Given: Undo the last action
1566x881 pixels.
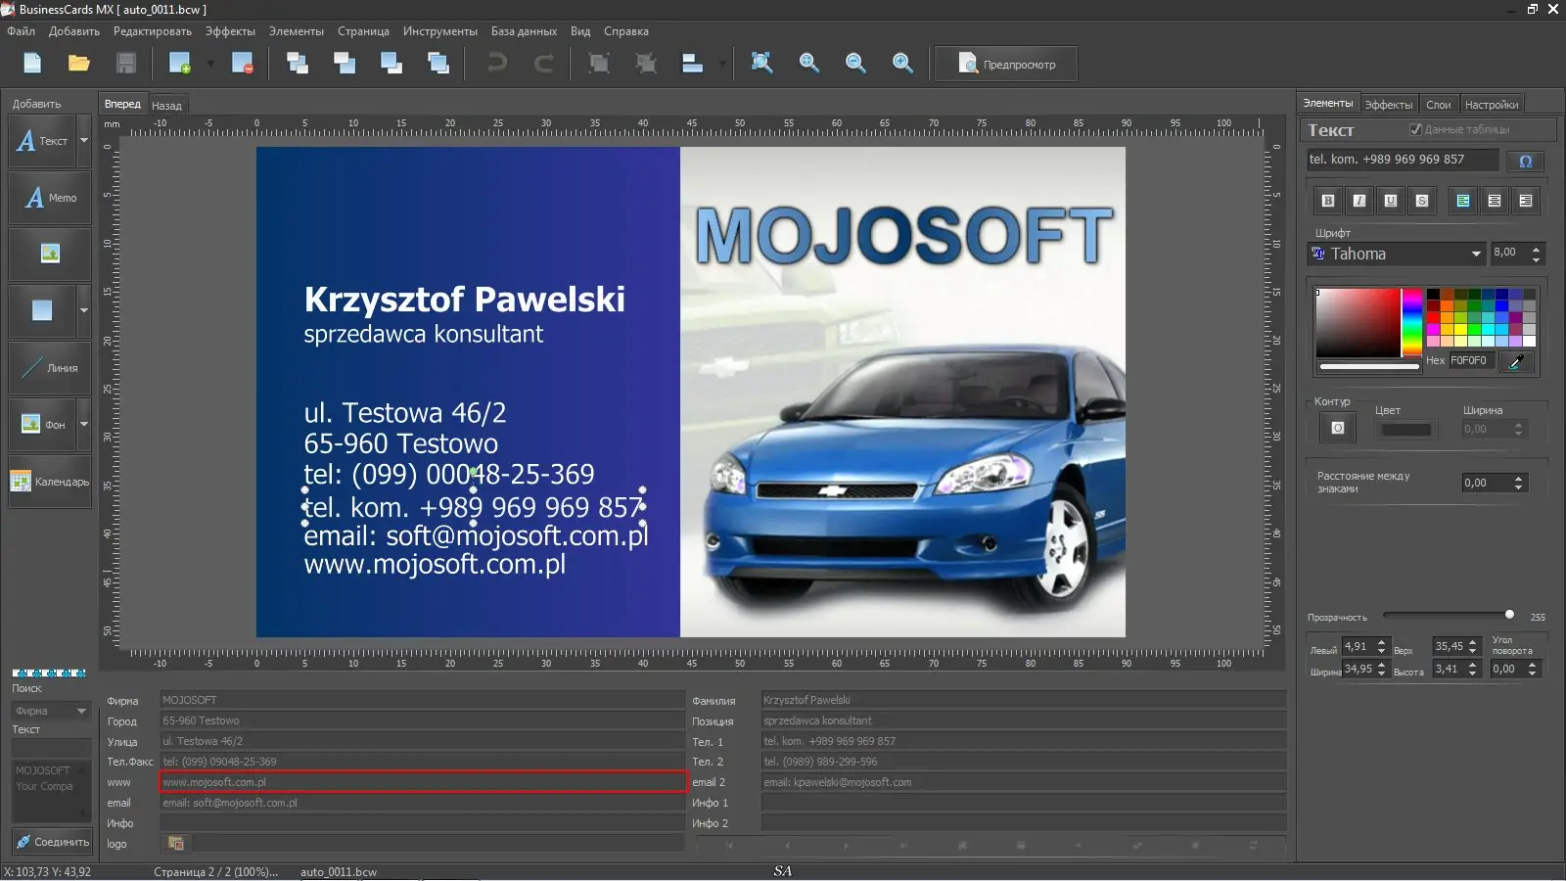Looking at the screenshot, I should [x=497, y=64].
